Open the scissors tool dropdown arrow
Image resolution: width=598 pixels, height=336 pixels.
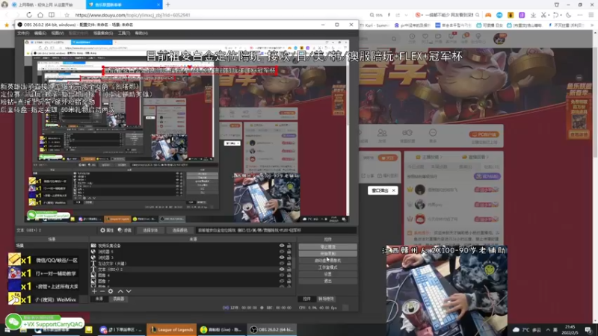coord(549,15)
